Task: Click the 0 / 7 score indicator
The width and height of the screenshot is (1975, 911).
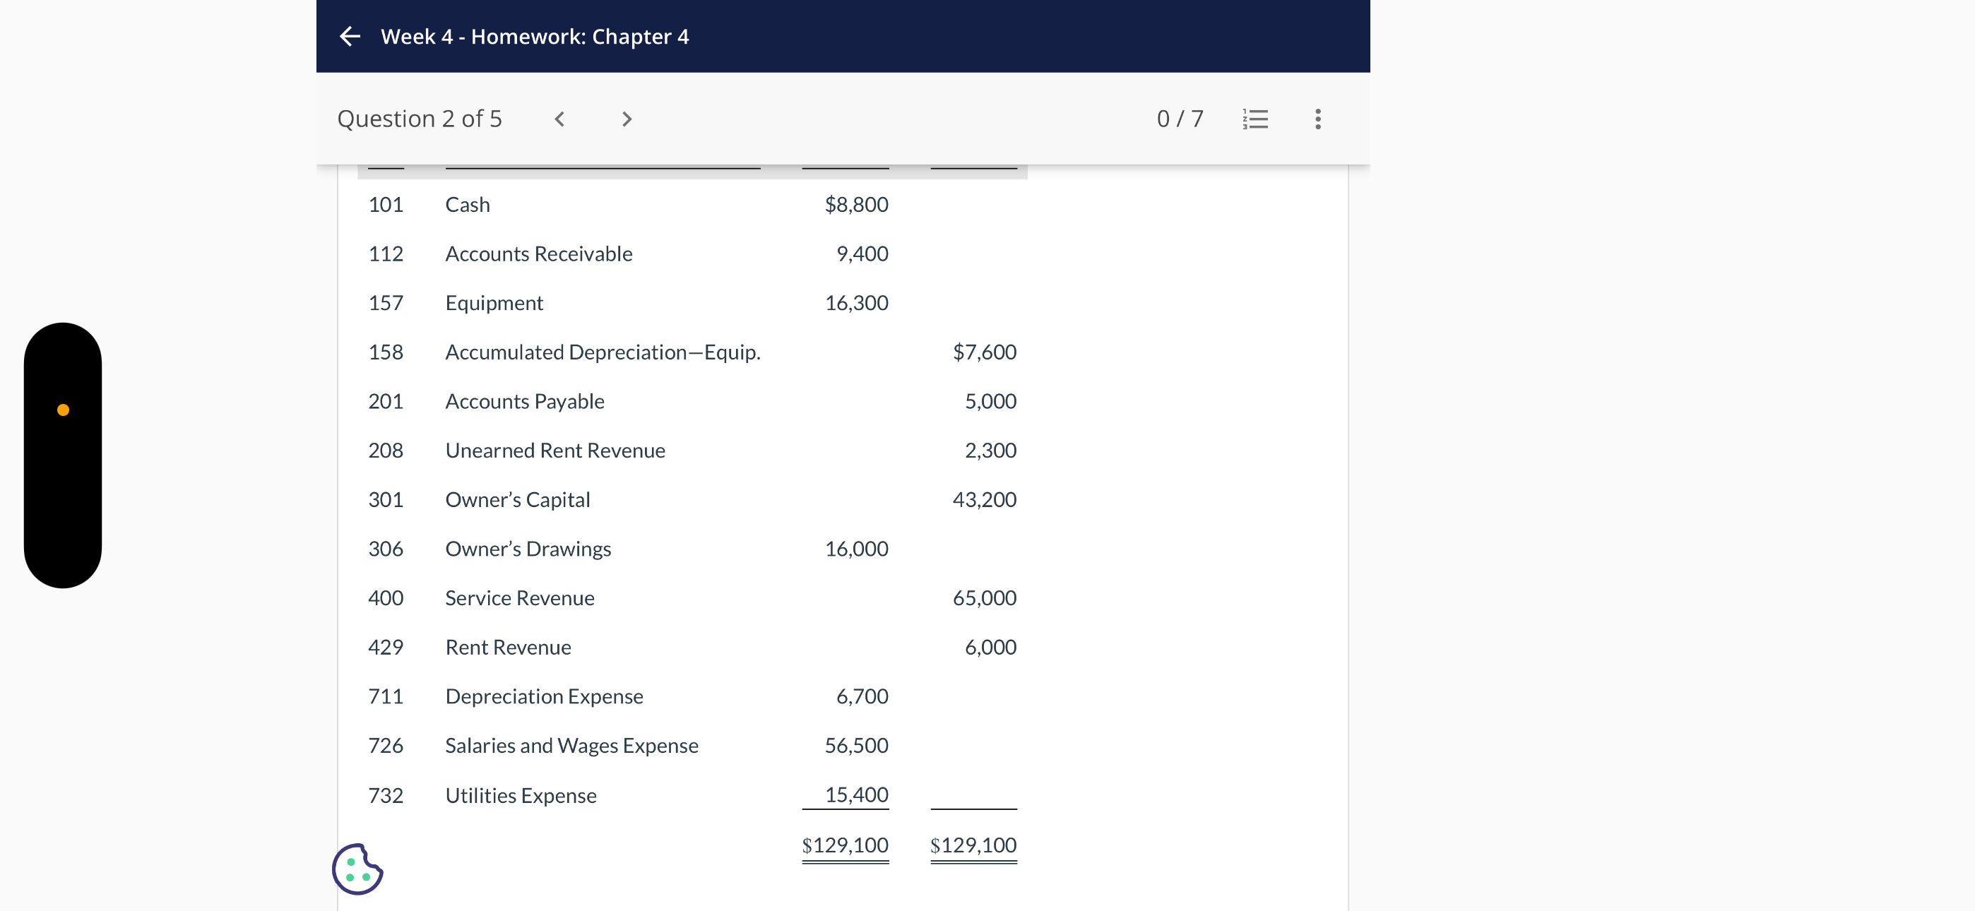Action: [1180, 119]
